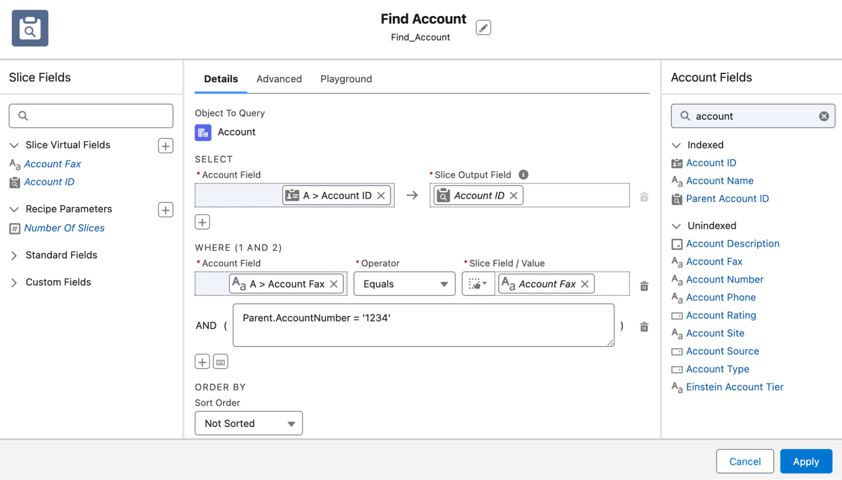Remove the A > Account ID chip
The image size is (842, 480).
pyautogui.click(x=381, y=195)
